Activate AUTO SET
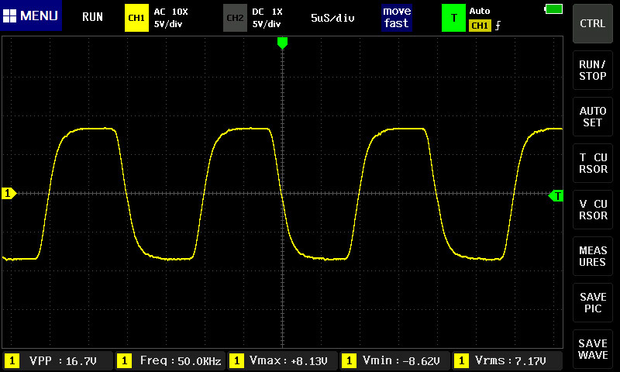620x372 pixels. pos(592,116)
